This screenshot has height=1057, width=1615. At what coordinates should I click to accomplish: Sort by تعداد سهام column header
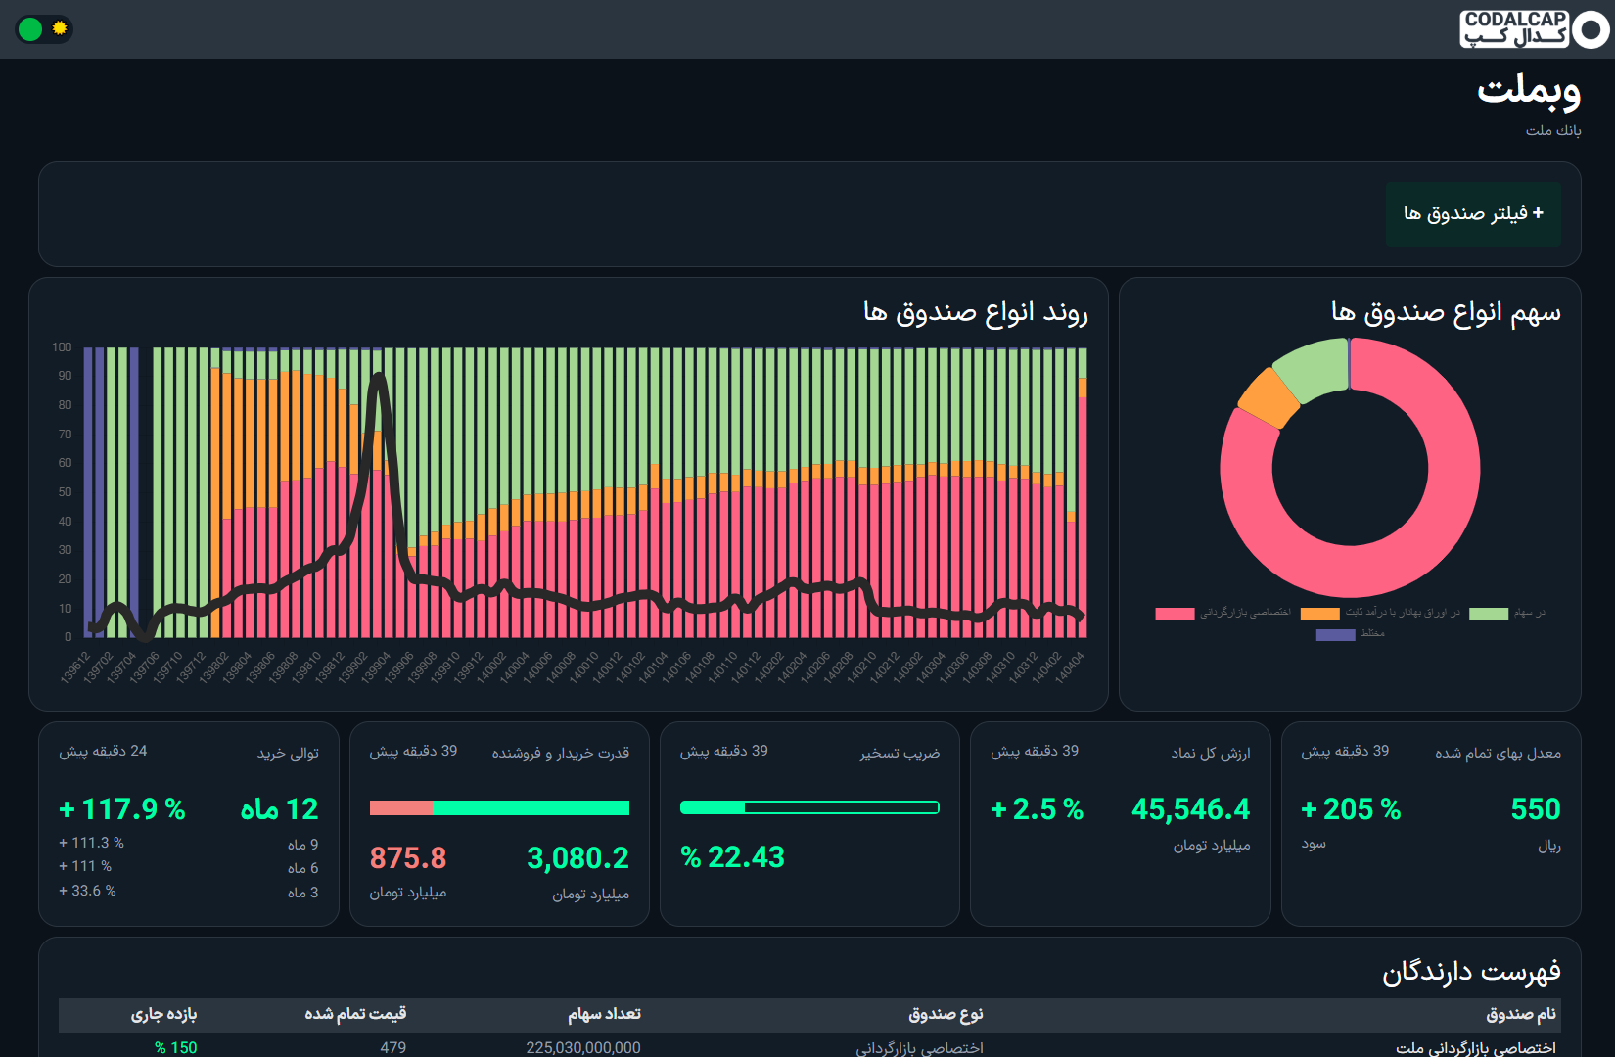(x=604, y=1014)
